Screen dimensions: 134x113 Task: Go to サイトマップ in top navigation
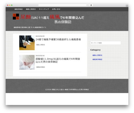[44, 9]
